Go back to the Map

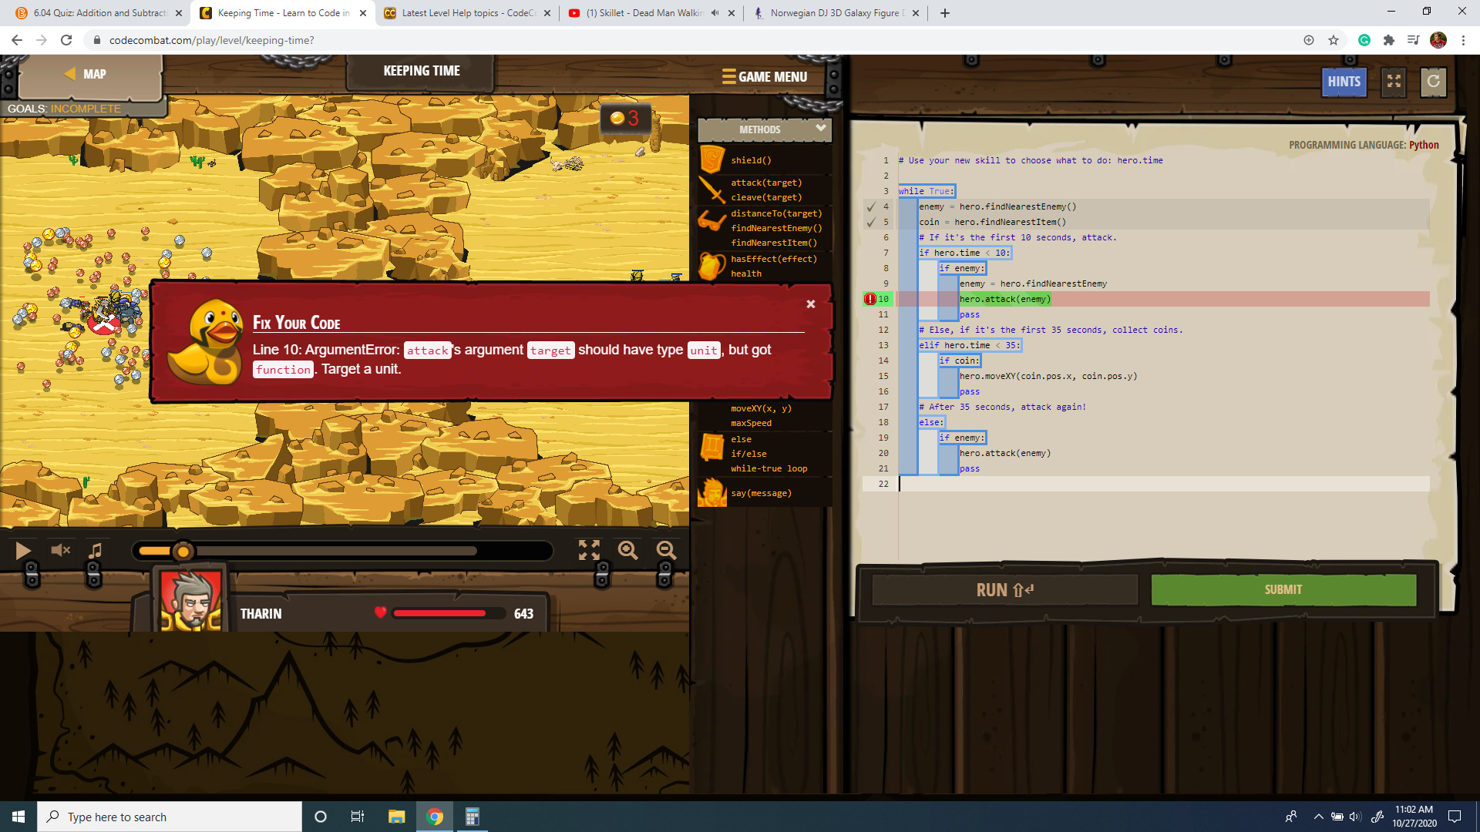[x=85, y=74]
